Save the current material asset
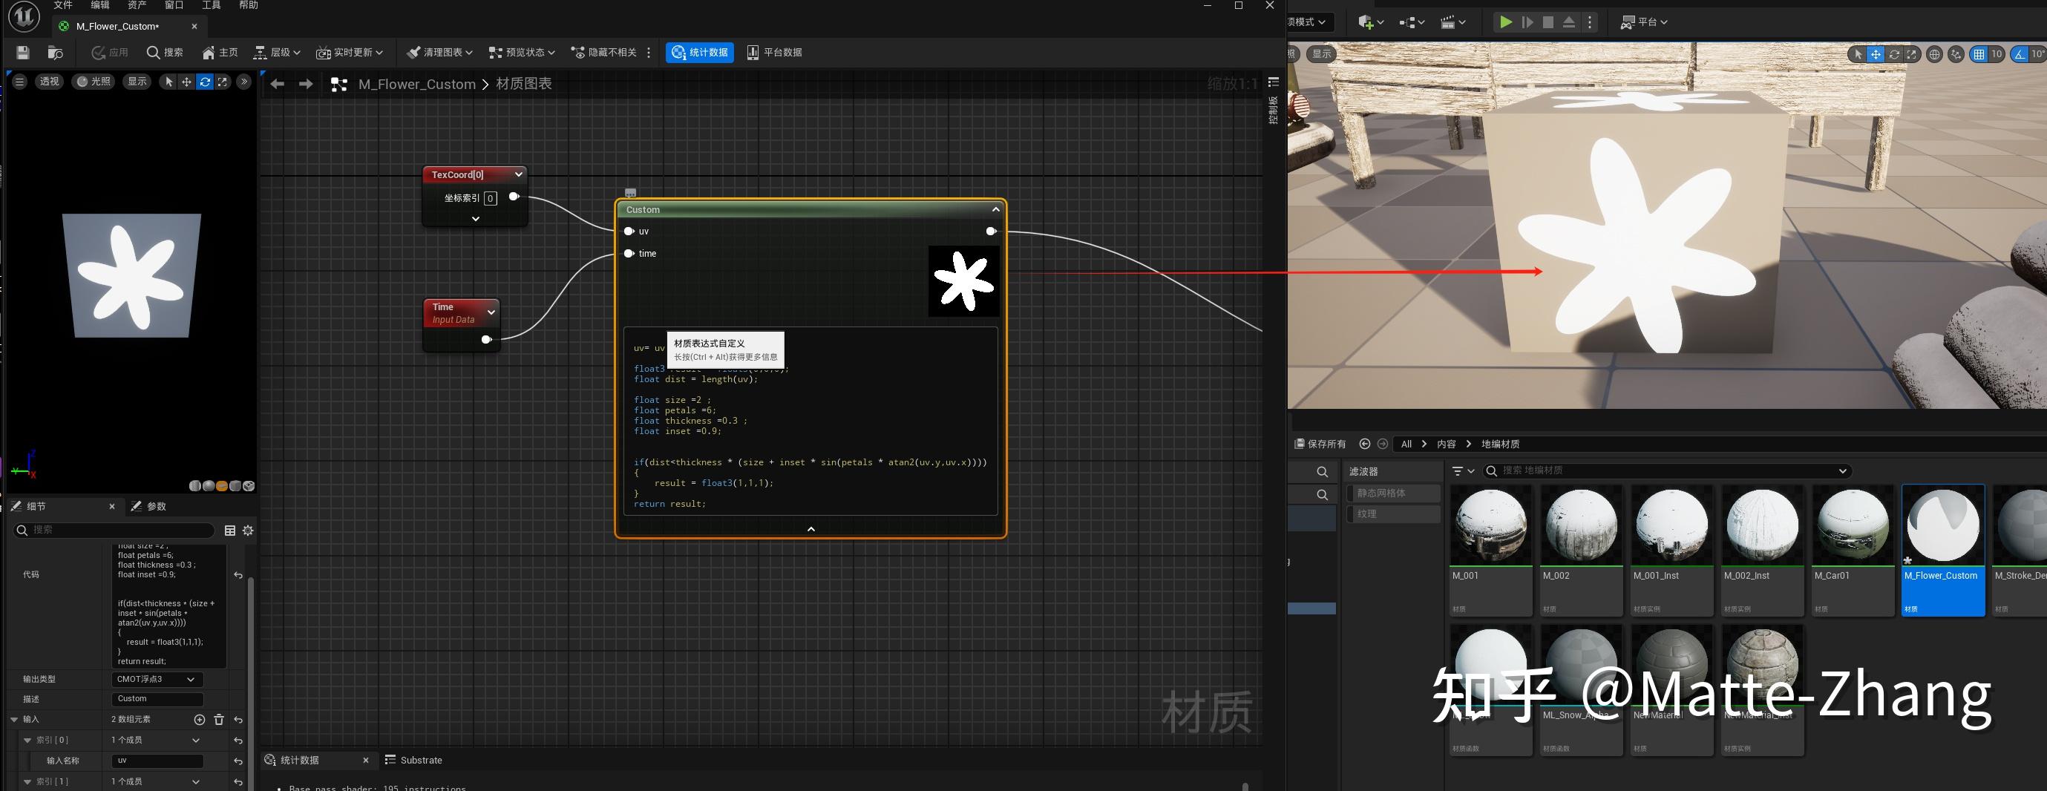2047x791 pixels. 22,53
